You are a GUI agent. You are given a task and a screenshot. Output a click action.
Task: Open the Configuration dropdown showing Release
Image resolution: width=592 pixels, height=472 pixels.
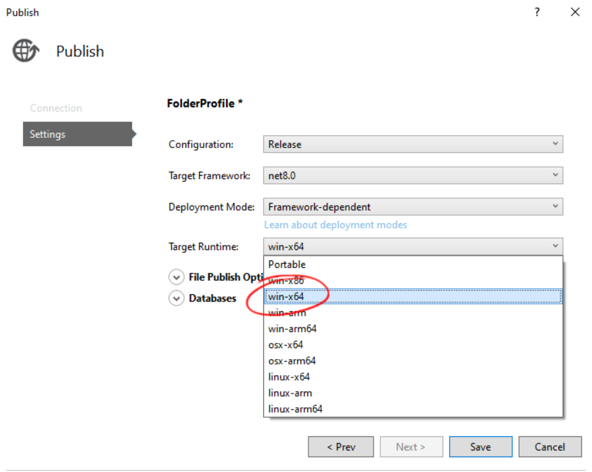(x=413, y=144)
